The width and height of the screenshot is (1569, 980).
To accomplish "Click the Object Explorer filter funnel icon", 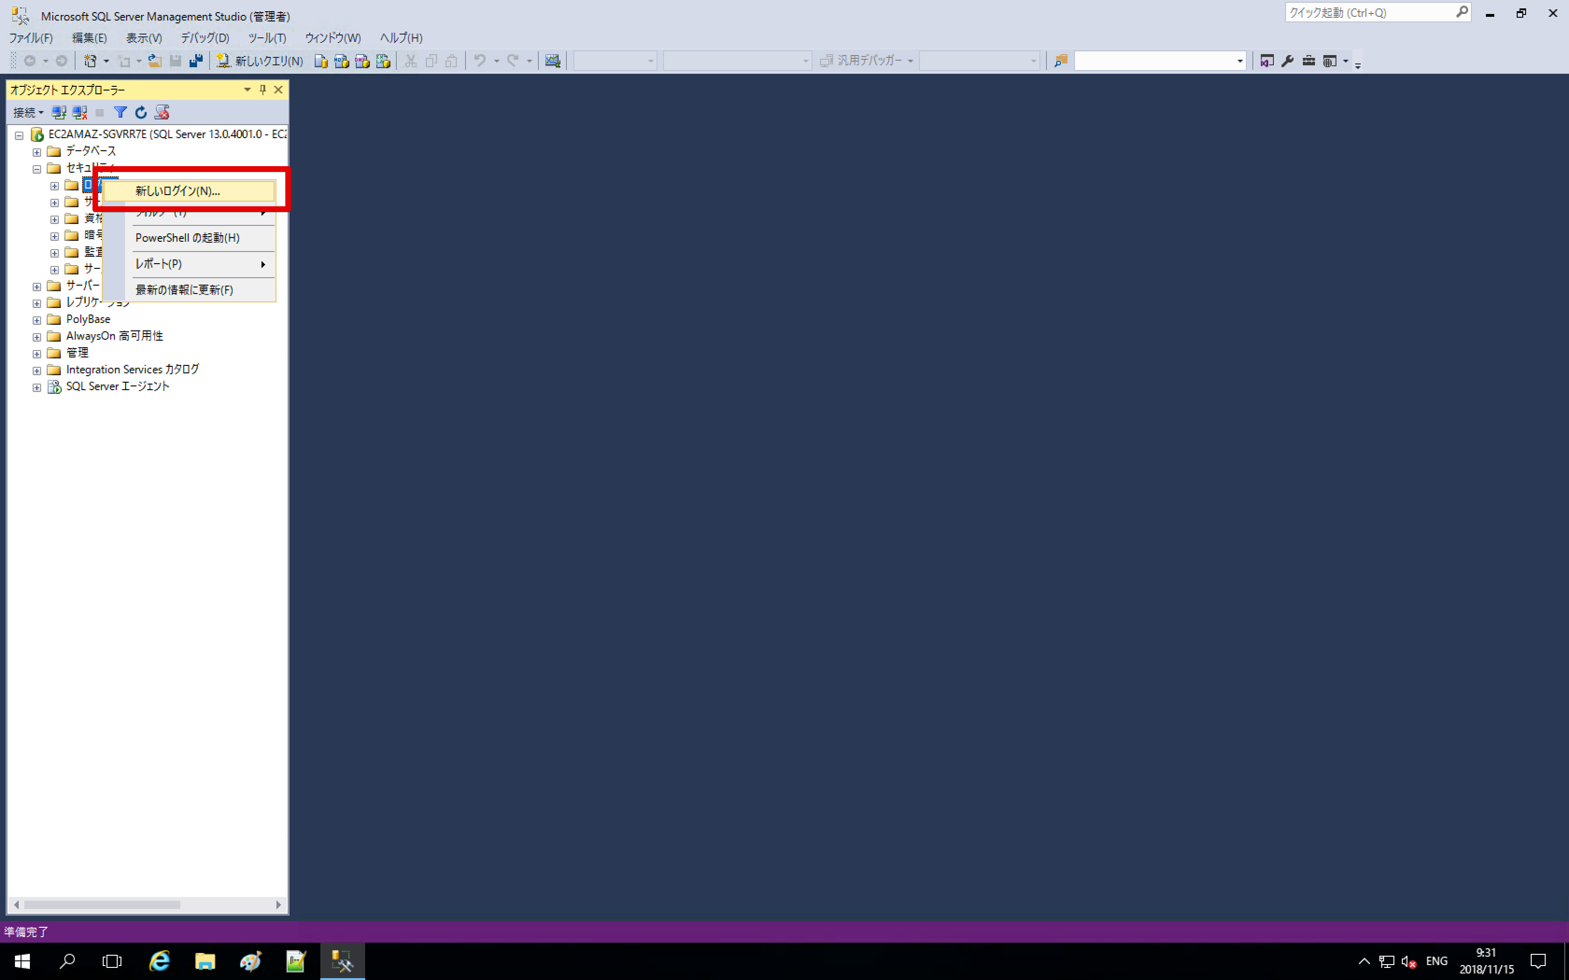I will [120, 113].
